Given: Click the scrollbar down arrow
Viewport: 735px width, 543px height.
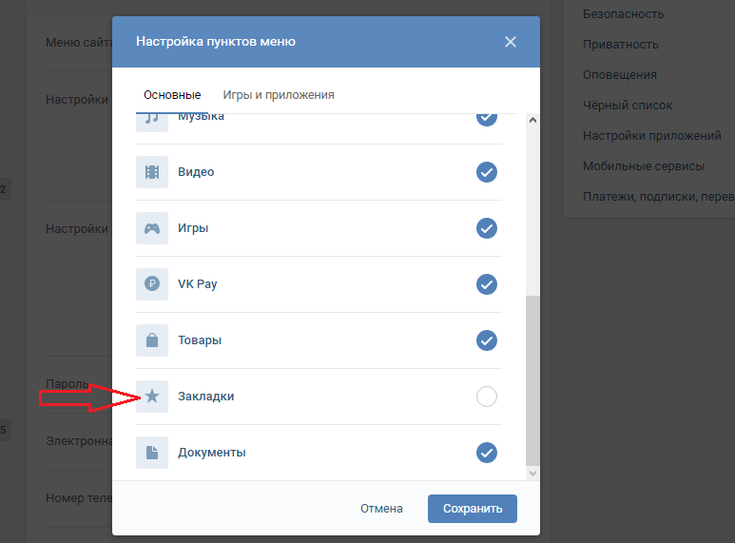Looking at the screenshot, I should click(532, 474).
